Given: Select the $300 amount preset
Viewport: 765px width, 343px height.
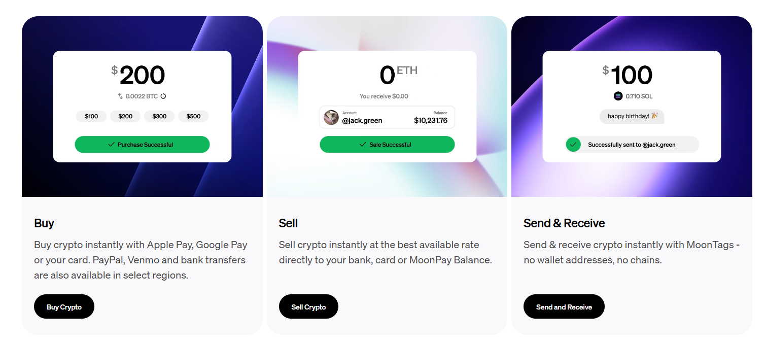Looking at the screenshot, I should [x=159, y=116].
